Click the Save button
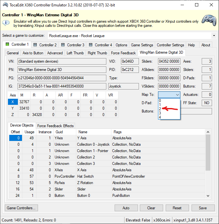This screenshot has width=219, height=224. pyautogui.click(x=203, y=208)
